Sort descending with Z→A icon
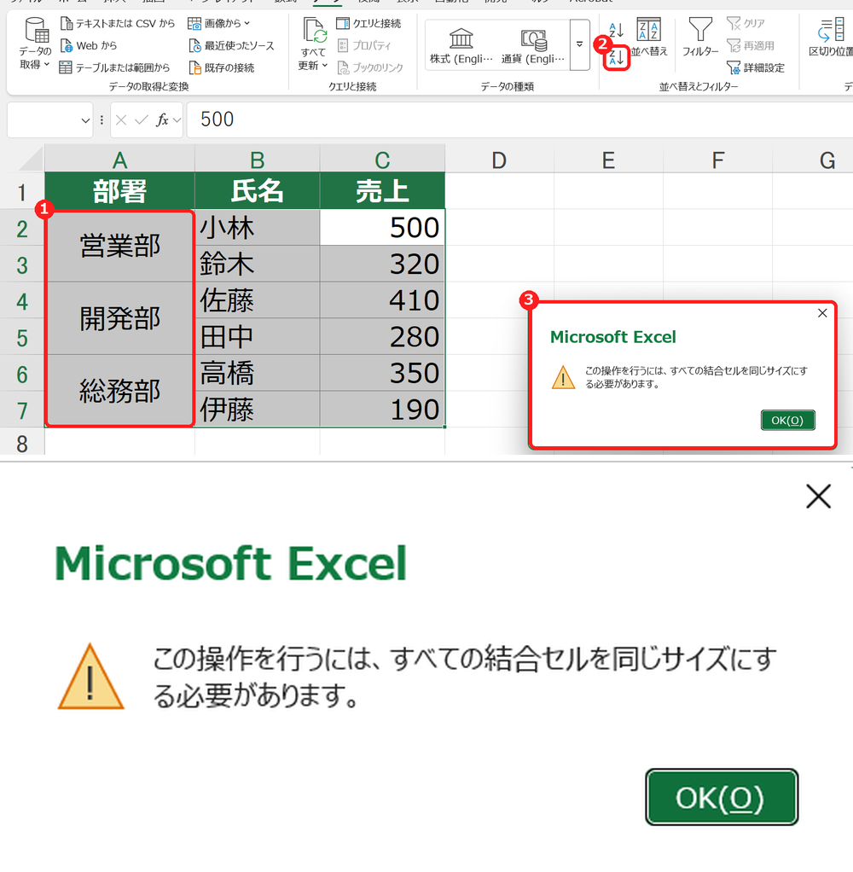Image resolution: width=853 pixels, height=872 pixels. (617, 57)
